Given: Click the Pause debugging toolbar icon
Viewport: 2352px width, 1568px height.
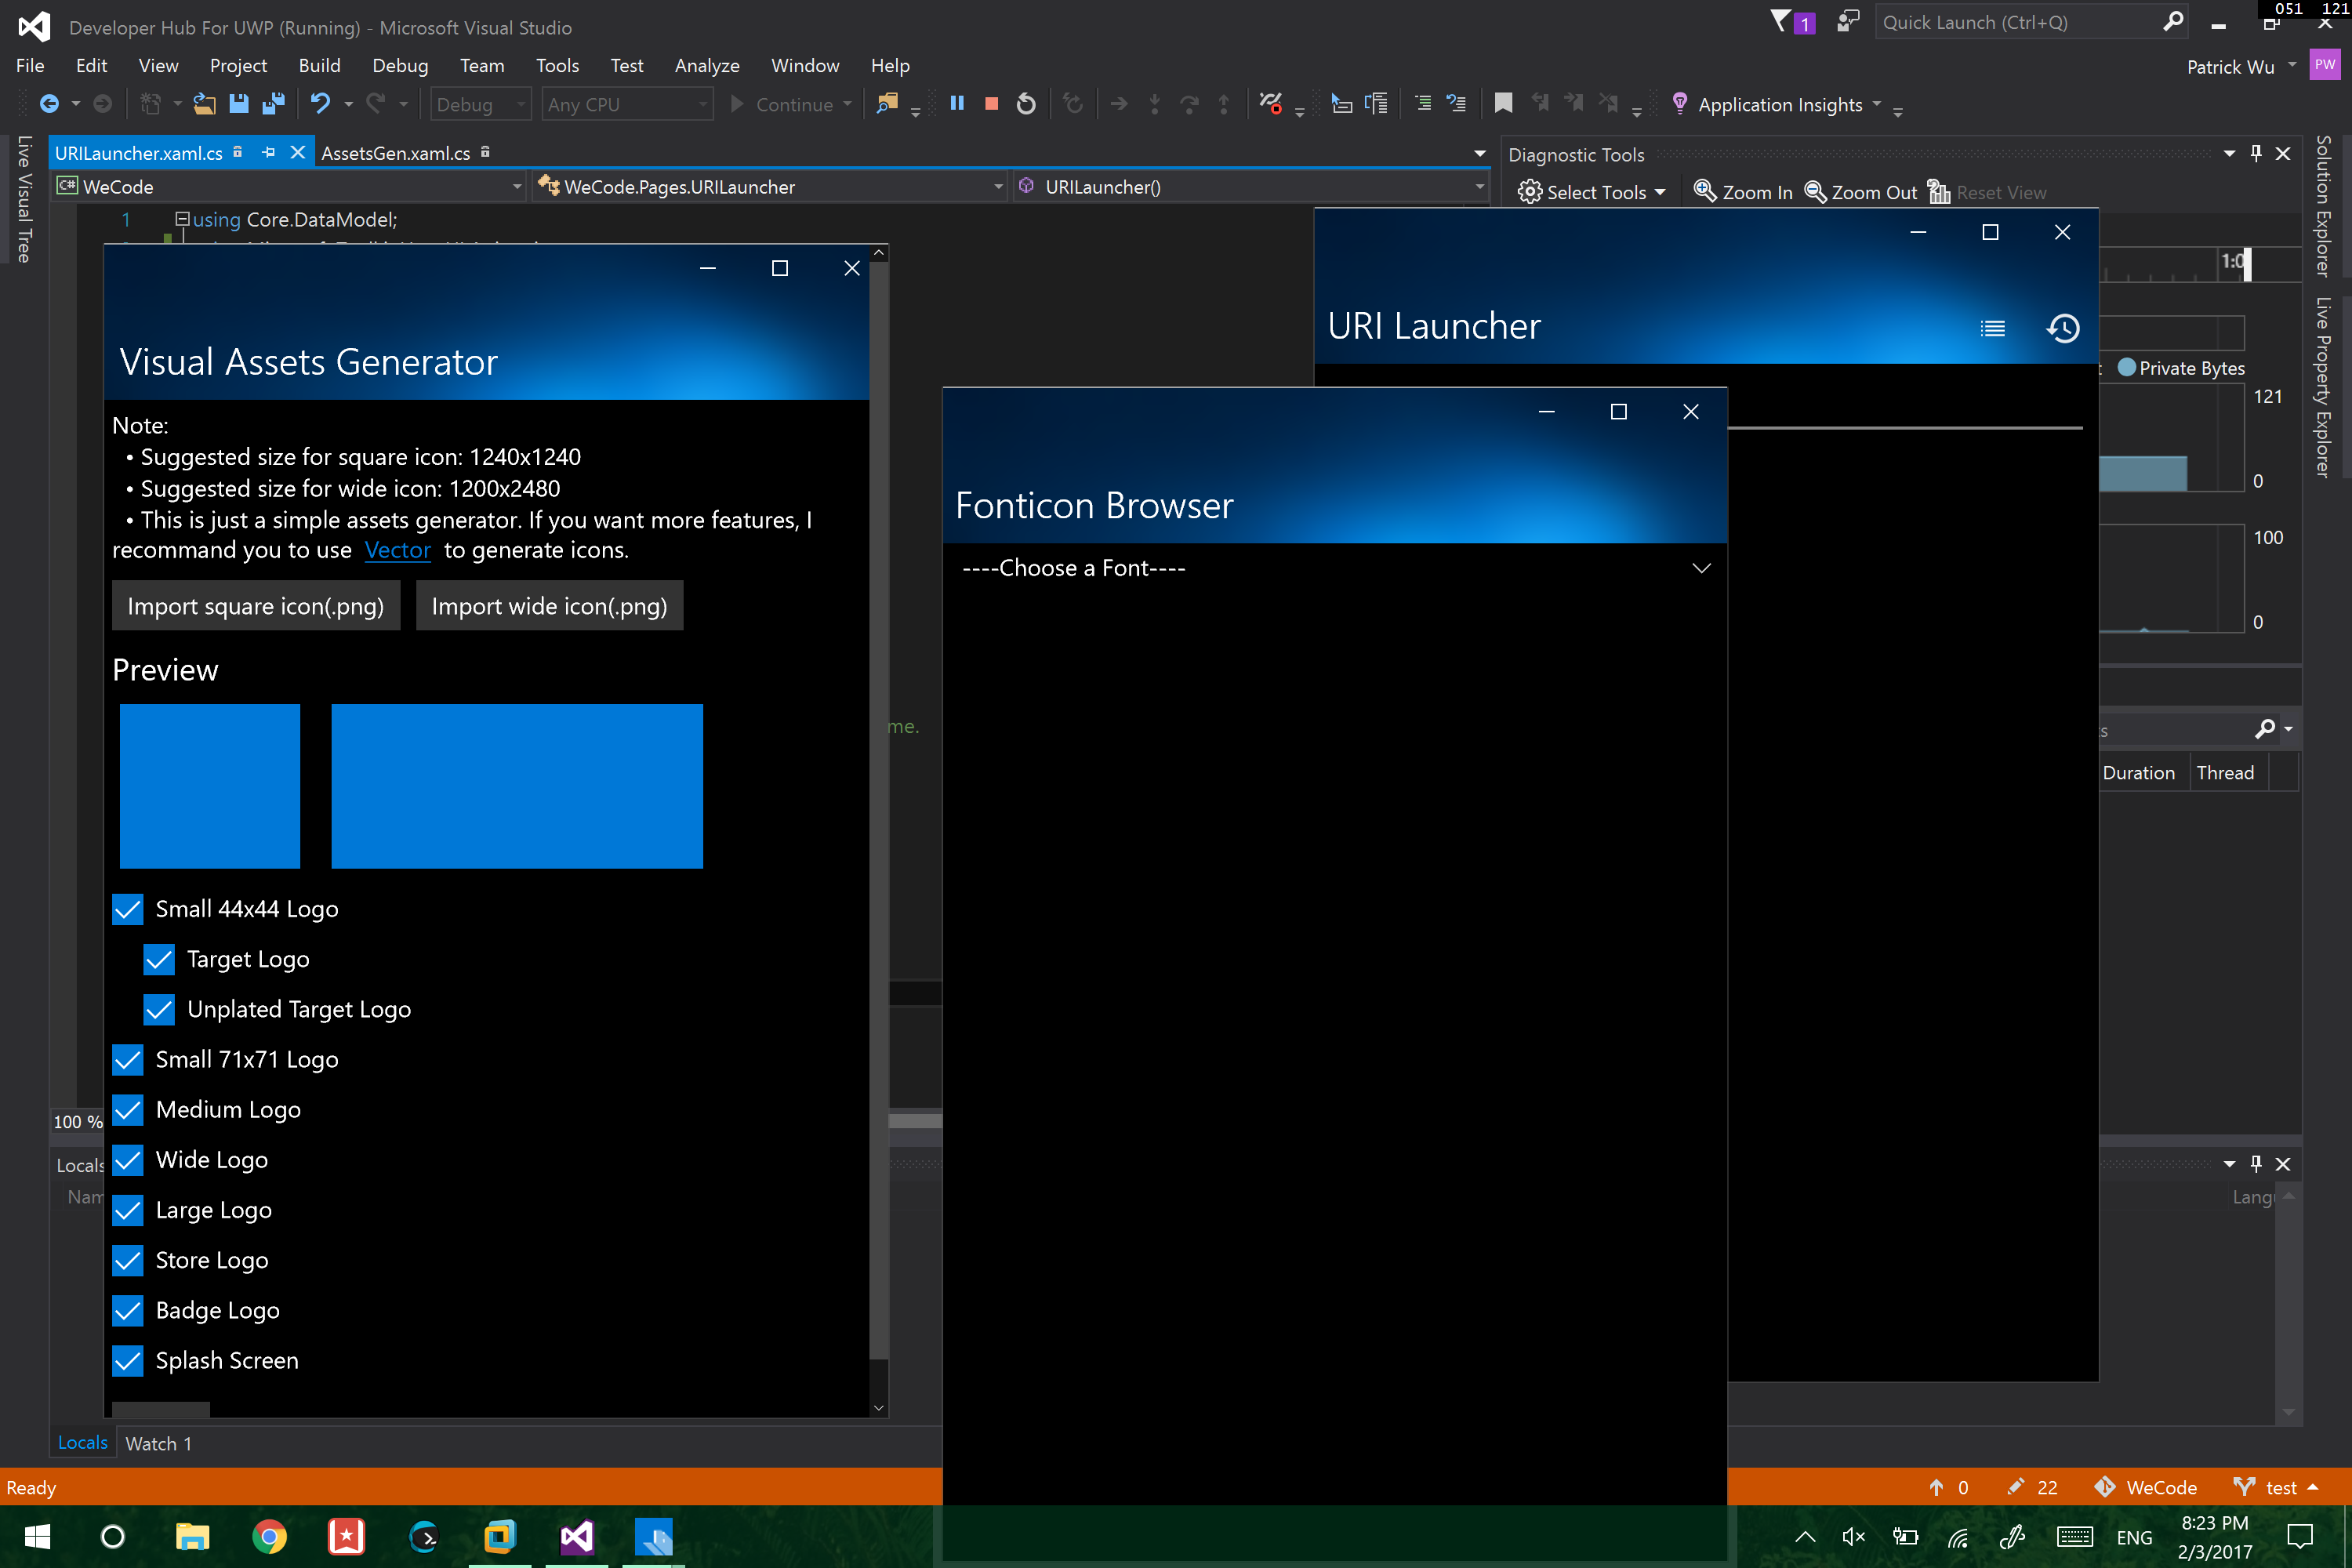Looking at the screenshot, I should [x=957, y=104].
